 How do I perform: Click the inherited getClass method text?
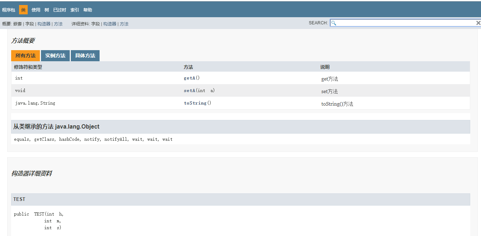pyautogui.click(x=44, y=139)
